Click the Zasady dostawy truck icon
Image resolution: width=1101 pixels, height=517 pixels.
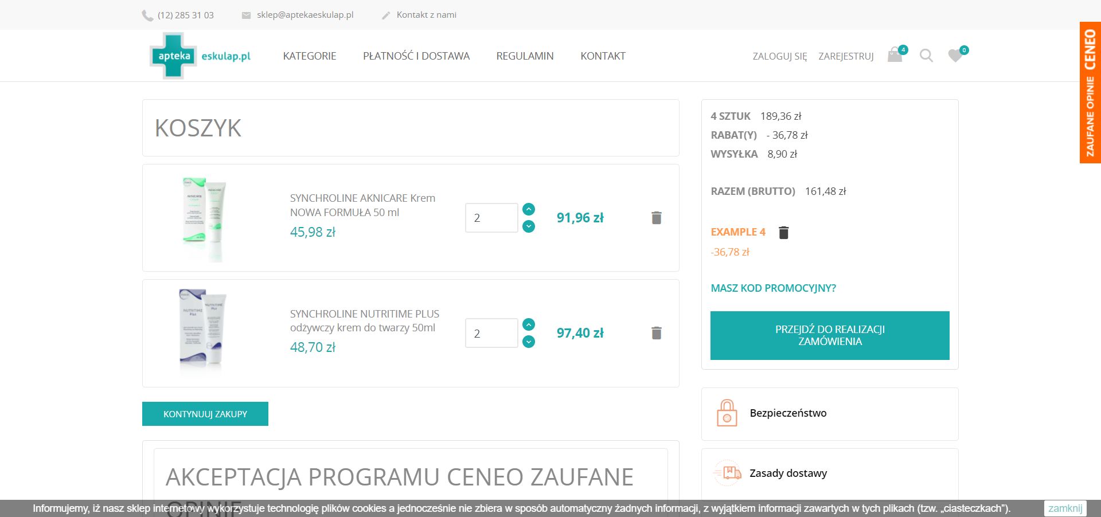pos(727,473)
